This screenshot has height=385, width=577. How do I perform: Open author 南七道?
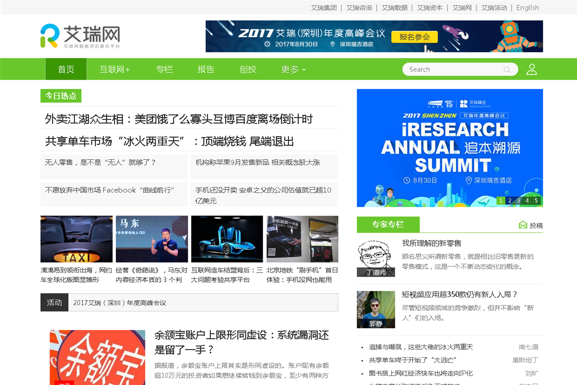(x=529, y=347)
